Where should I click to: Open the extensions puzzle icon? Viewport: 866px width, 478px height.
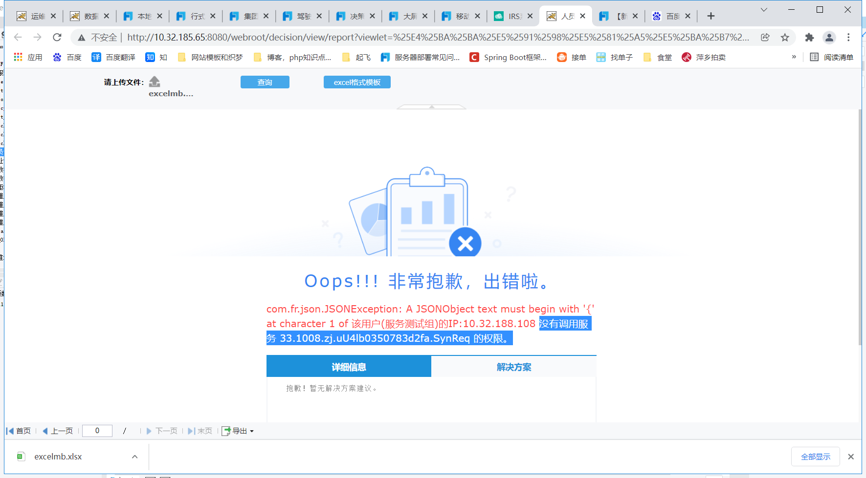809,38
